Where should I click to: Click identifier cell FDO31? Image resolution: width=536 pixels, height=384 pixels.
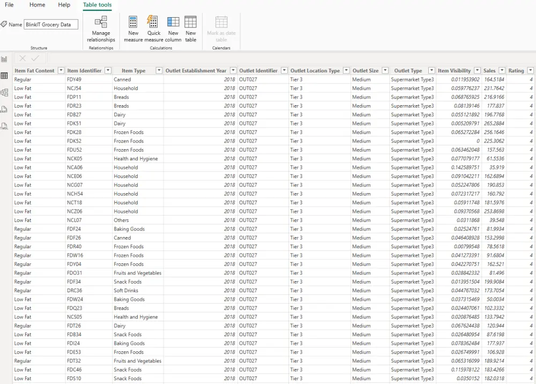pyautogui.click(x=75, y=273)
